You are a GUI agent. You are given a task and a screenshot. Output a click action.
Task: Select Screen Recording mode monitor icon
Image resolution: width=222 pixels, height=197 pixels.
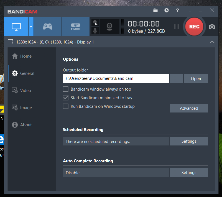pos(16,27)
